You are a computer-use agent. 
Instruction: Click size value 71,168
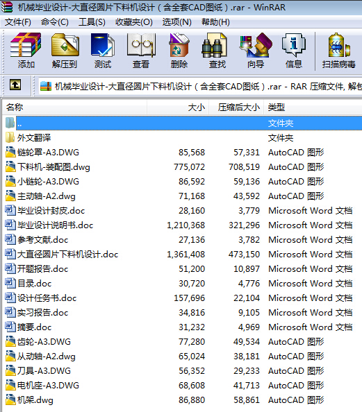(192, 196)
